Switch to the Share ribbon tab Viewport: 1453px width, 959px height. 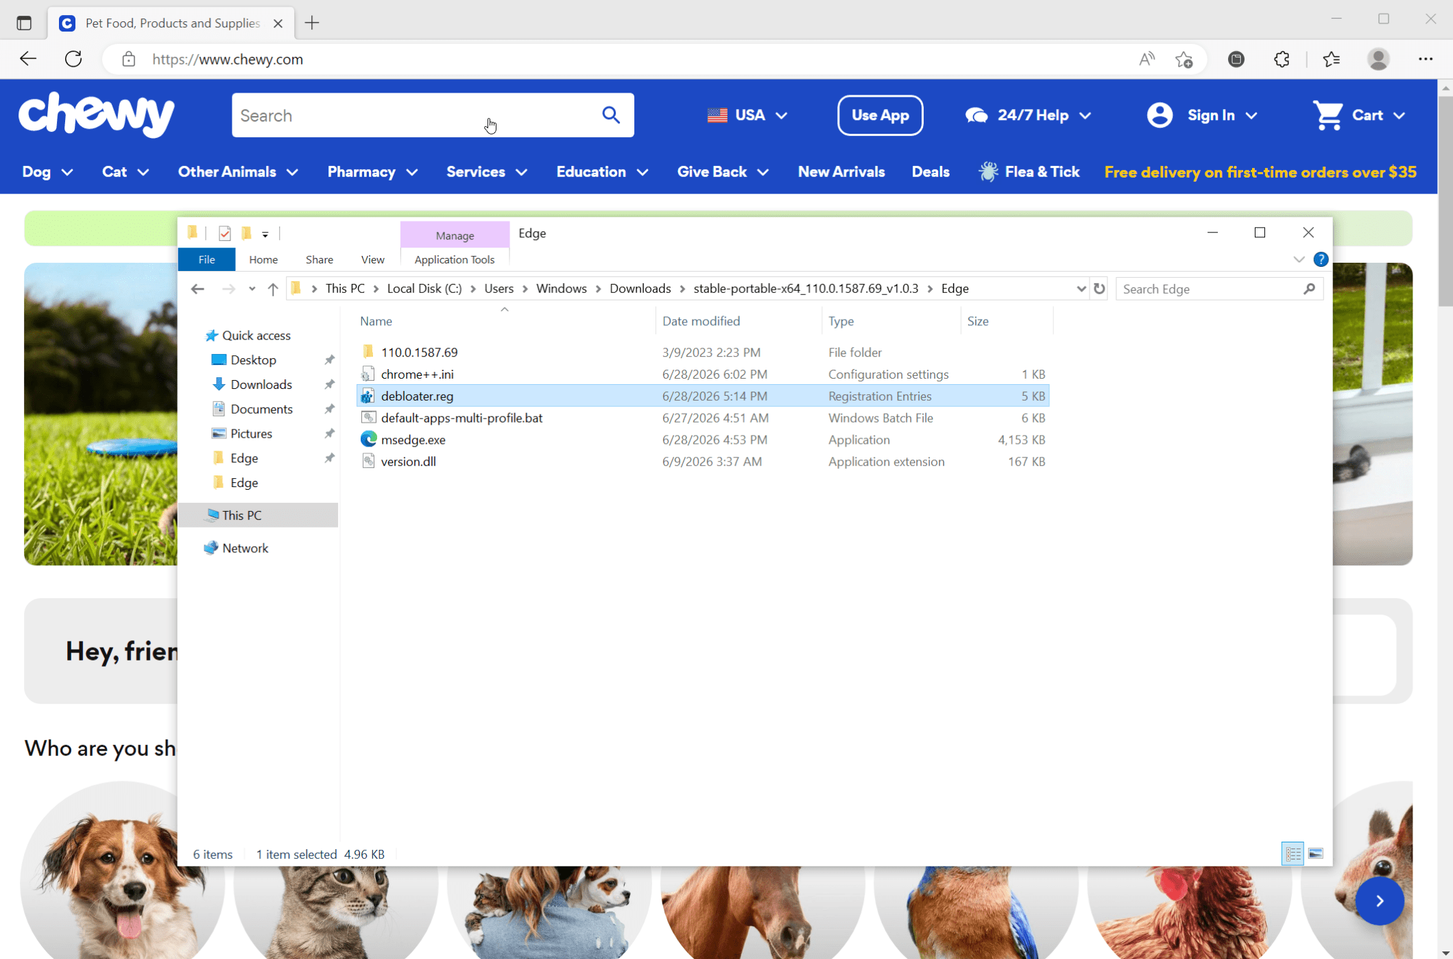[x=320, y=259]
